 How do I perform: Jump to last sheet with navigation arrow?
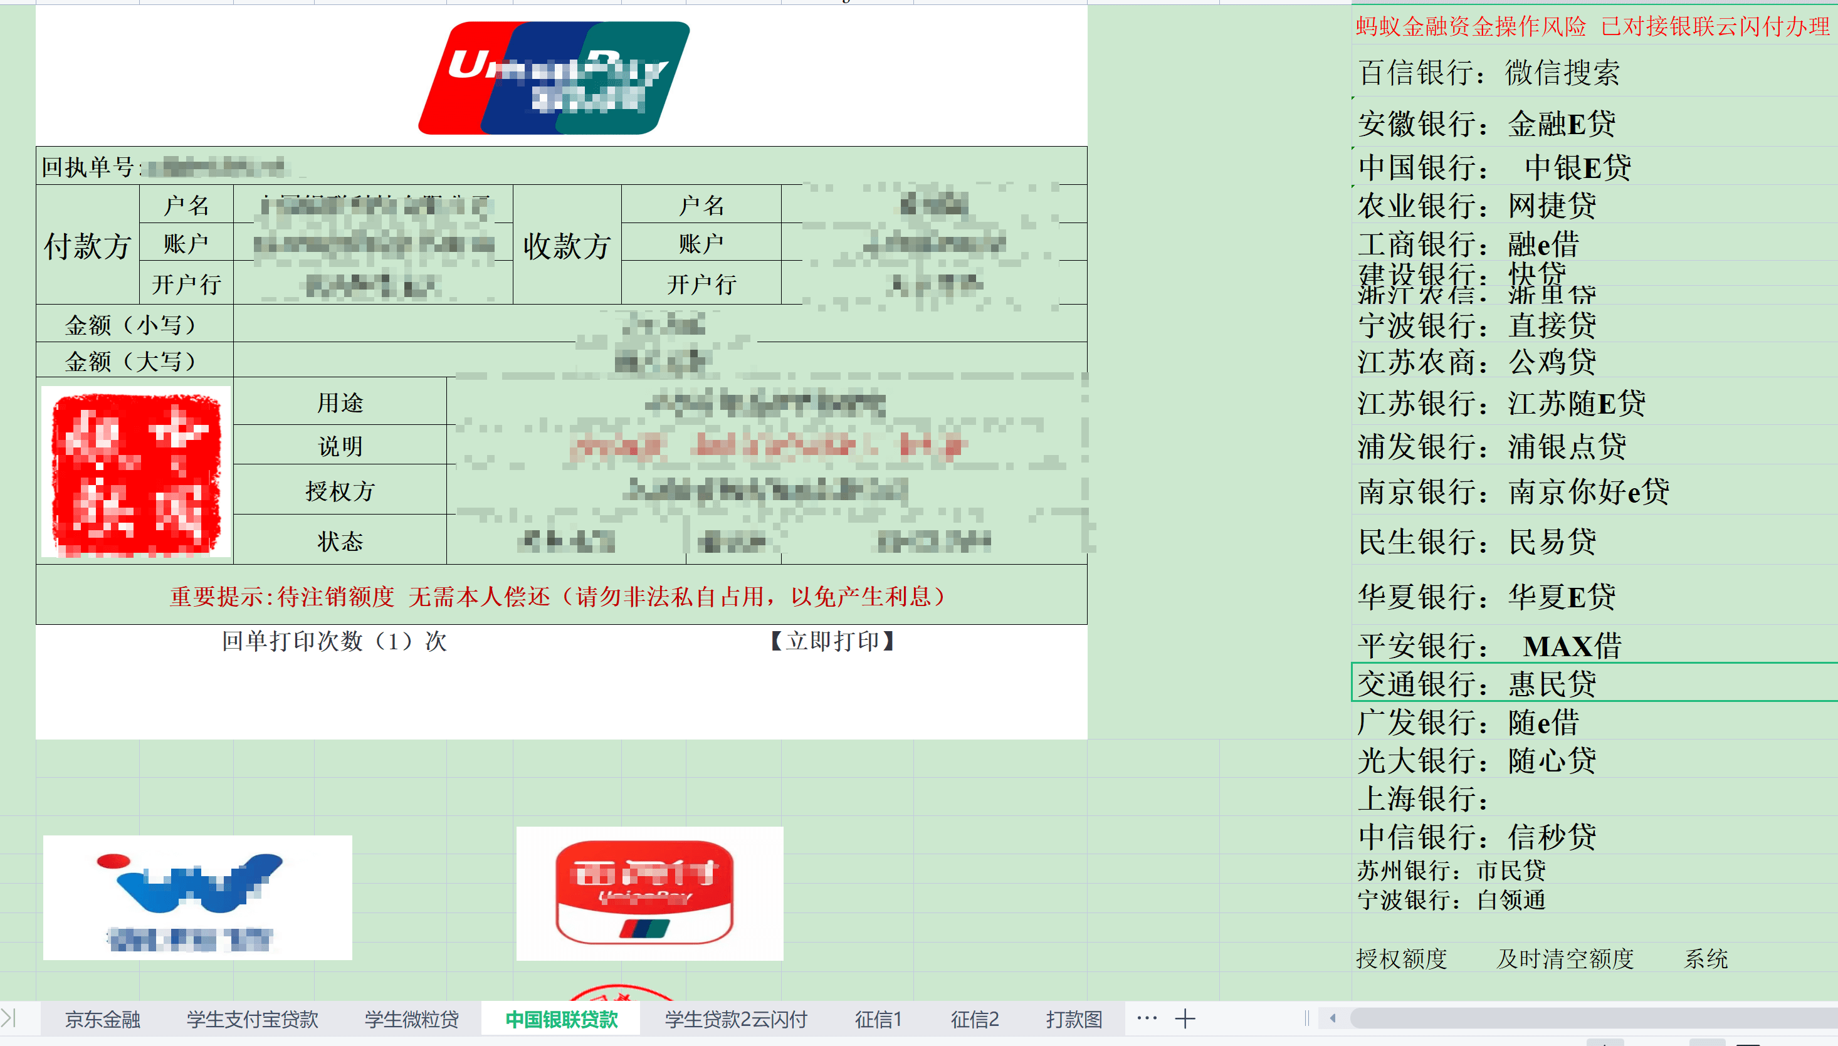[9, 1018]
